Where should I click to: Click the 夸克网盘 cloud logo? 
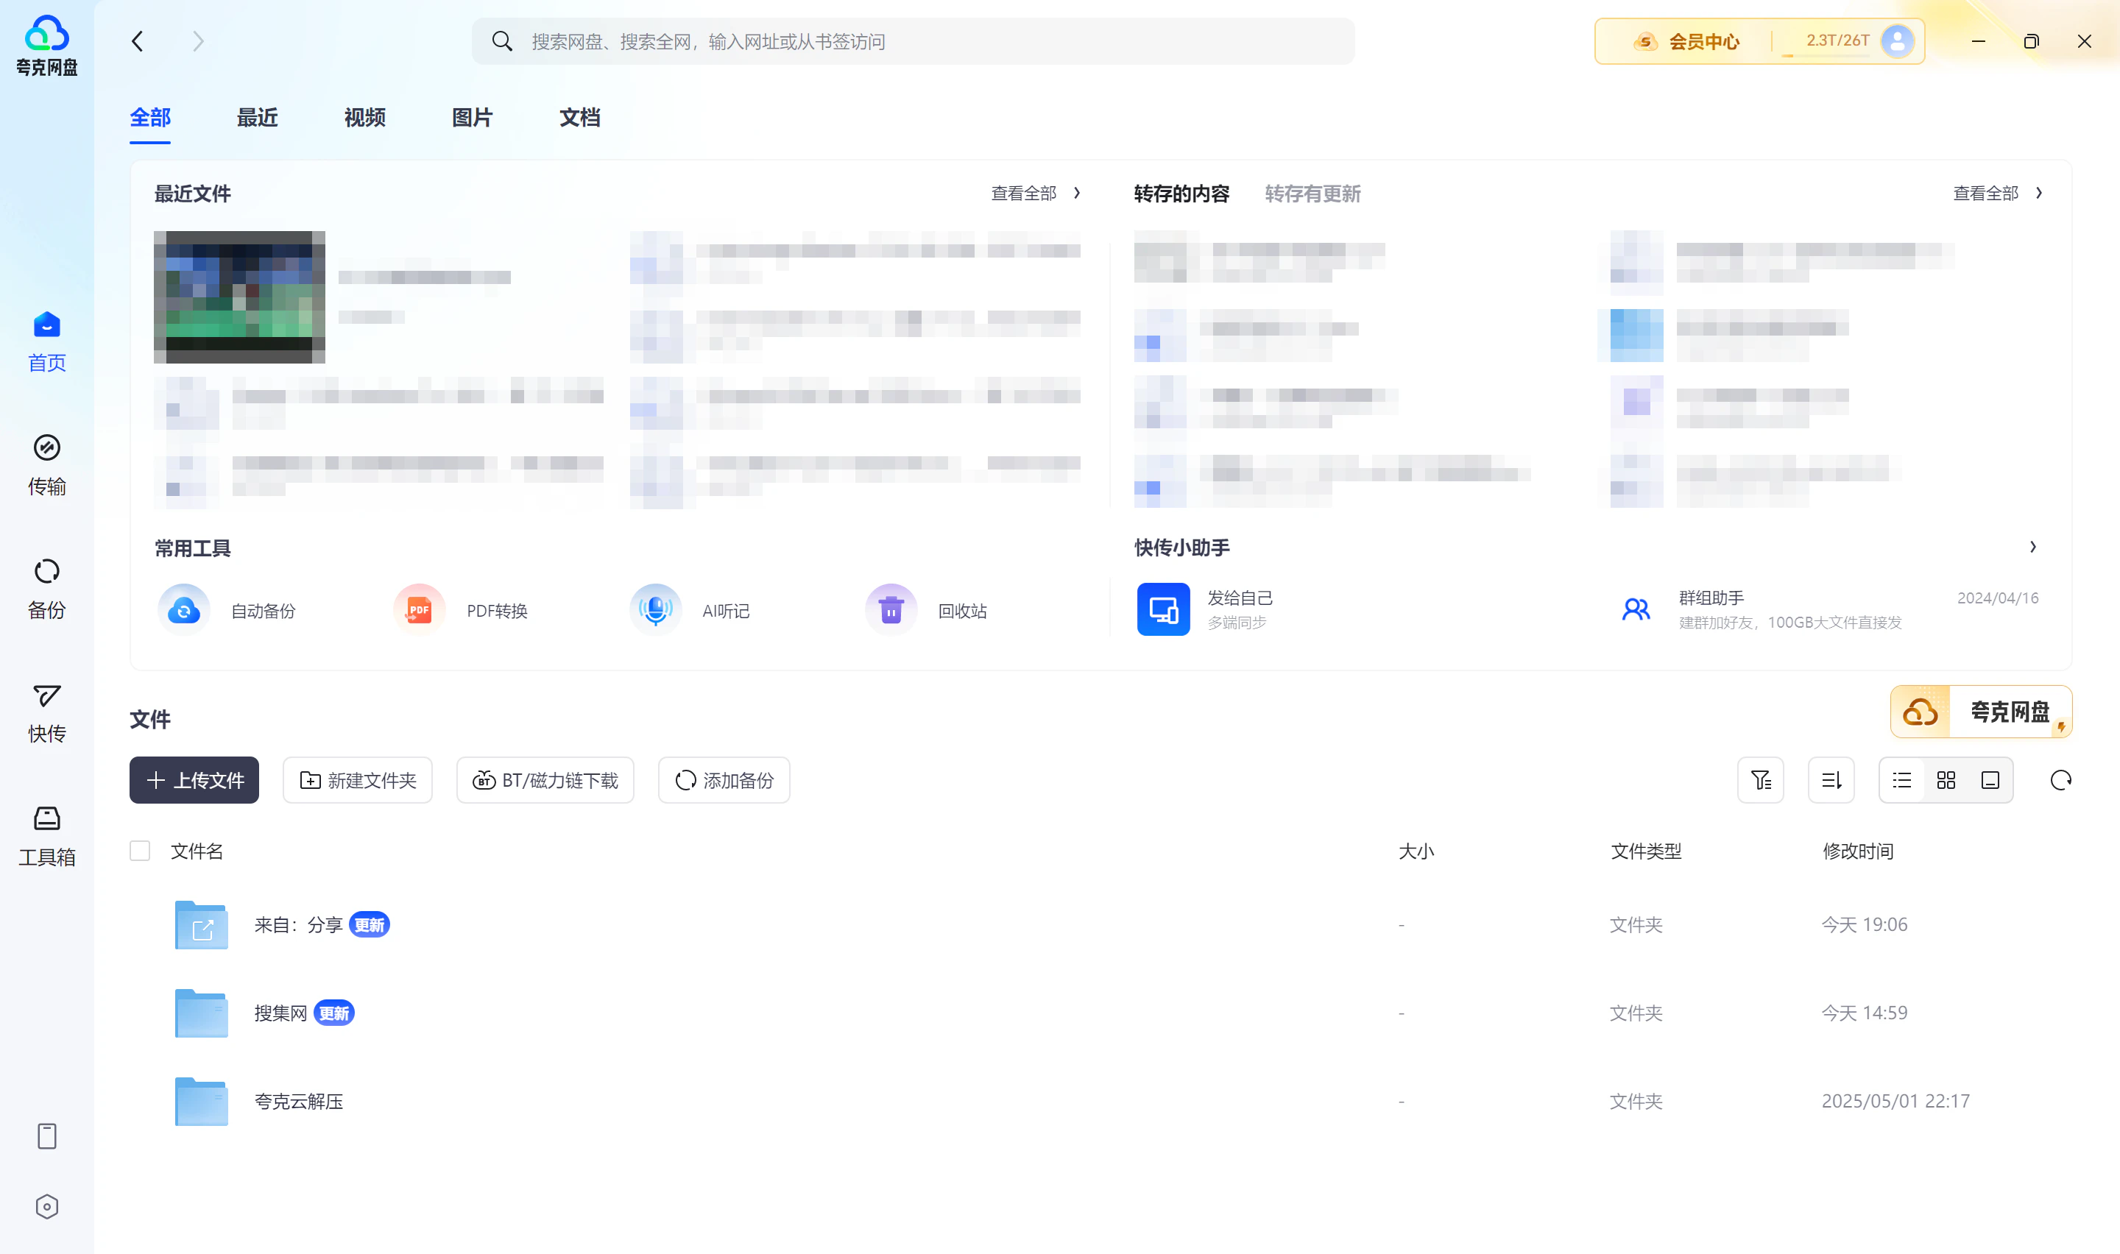[x=46, y=46]
